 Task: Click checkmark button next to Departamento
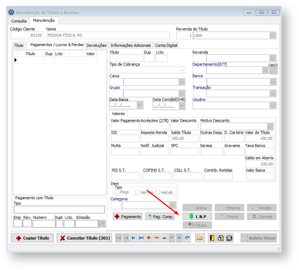pos(273,70)
